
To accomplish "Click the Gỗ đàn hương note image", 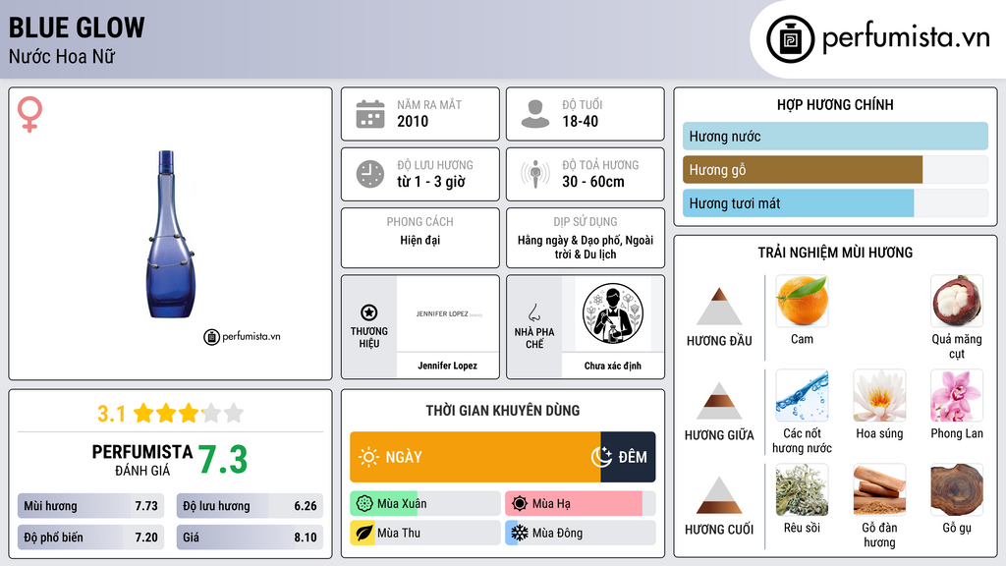I will [x=879, y=490].
